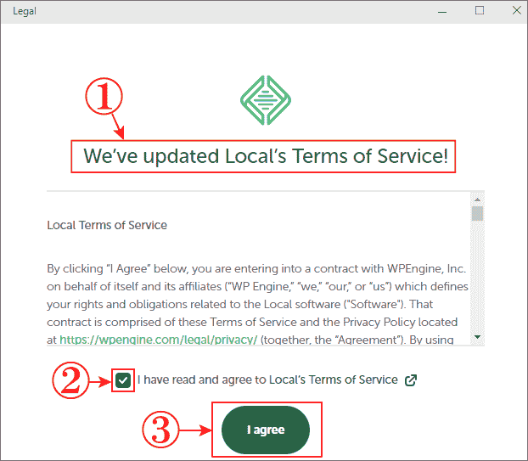Click the green Local logo icon
528x461 pixels.
[266, 100]
